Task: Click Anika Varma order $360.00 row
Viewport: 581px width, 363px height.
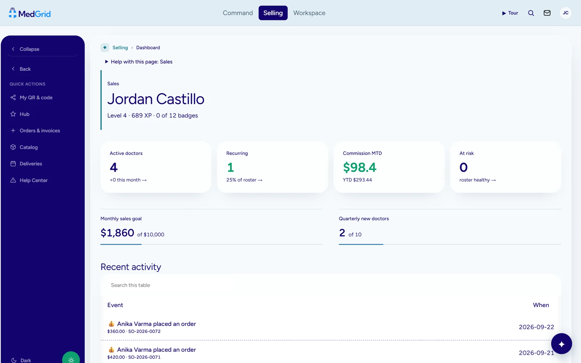Action: [x=330, y=327]
